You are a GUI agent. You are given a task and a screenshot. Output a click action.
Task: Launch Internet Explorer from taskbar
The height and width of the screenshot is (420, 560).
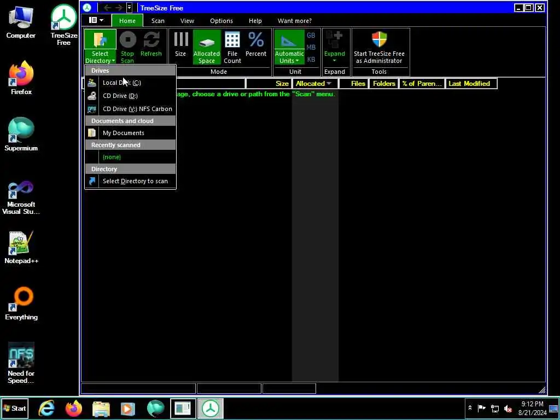pyautogui.click(x=47, y=409)
